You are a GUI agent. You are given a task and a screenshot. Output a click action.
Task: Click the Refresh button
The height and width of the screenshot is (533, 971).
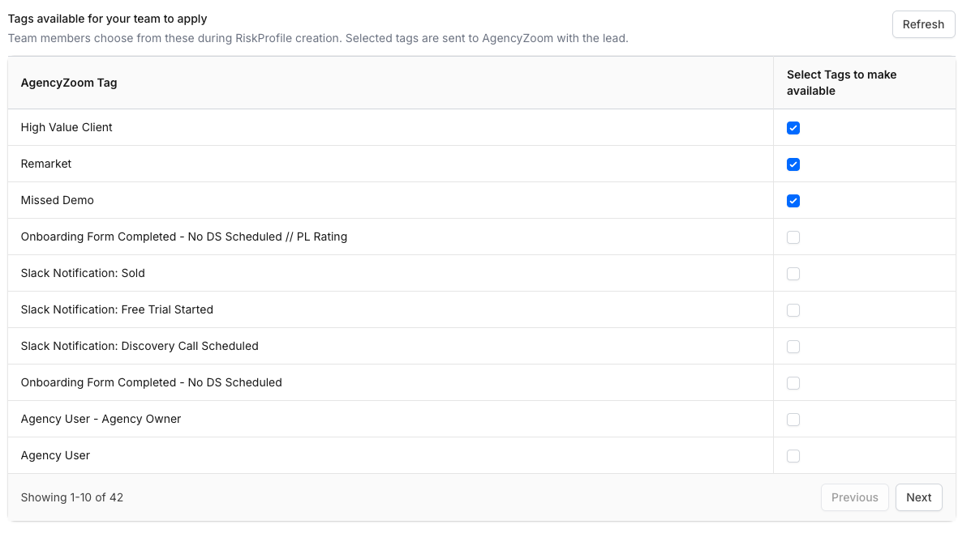click(923, 24)
